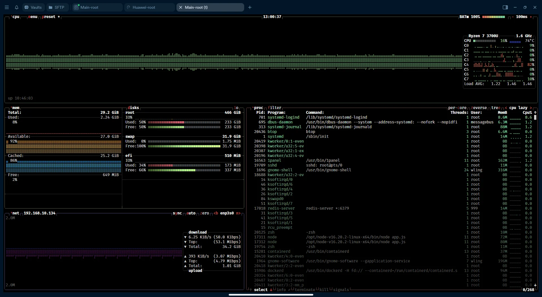The image size is (542, 297).
Task: Switch to the Main-root session tab
Action: pos(97,7)
